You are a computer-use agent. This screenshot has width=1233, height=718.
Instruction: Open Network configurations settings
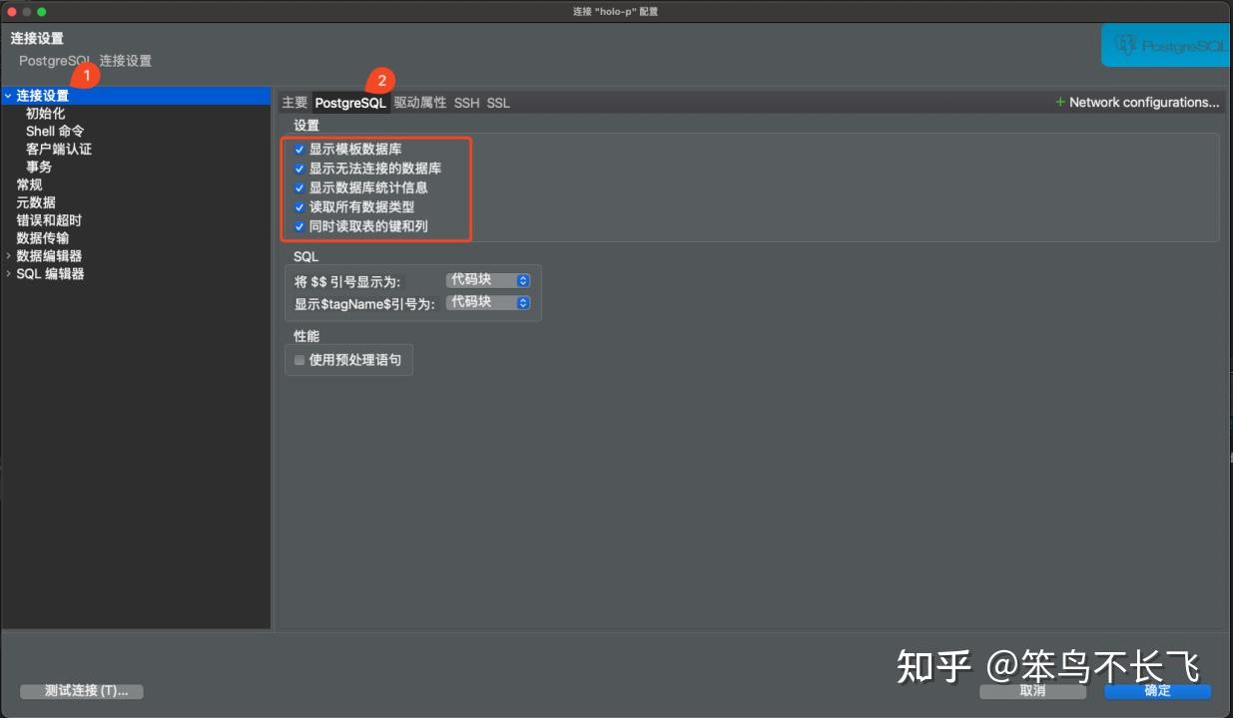[1137, 102]
